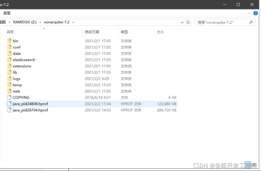Viewport: 261px width, 171px height.
Task: Select the lib folder icon
Action: coord(10,72)
